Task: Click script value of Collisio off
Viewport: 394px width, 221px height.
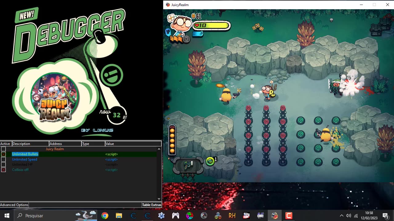Action: 111,170
